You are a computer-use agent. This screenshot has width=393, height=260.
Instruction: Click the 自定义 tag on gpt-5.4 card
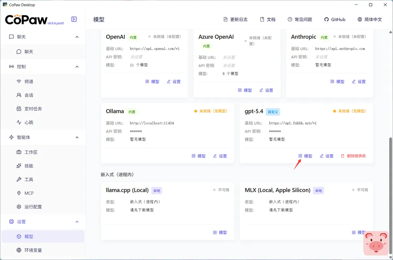[273, 112]
